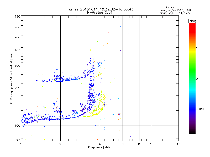Click the phase colorbar gradient
Image resolution: width=210 pixels, height=157 pixels.
(x=192, y=78)
